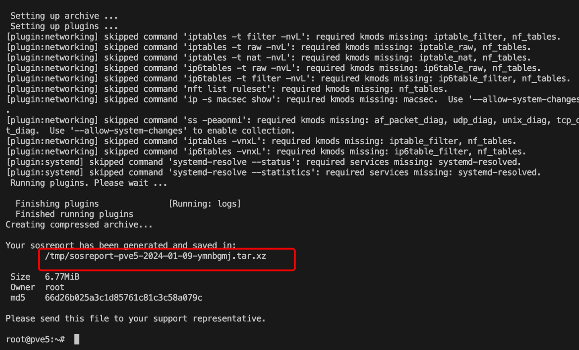Screen dimensions: 579x350
Task: Click the terminal cursor block at the prompt
Action: [77, 339]
